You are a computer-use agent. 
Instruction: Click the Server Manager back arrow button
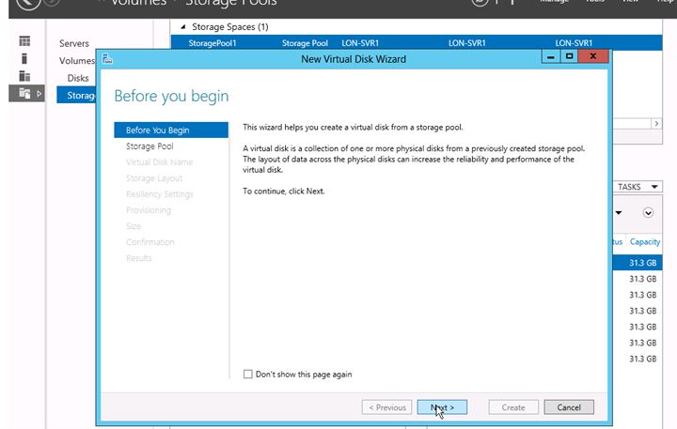[x=28, y=4]
